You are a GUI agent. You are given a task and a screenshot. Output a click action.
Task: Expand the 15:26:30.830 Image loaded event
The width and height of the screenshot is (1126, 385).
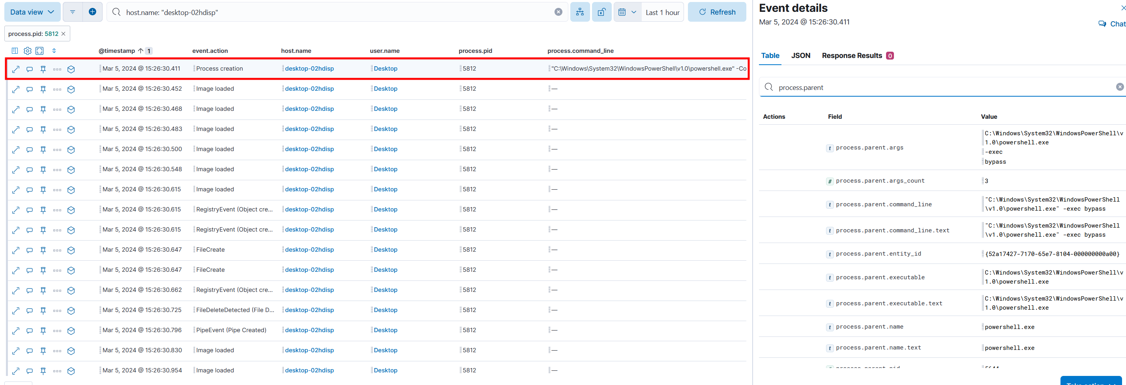[x=16, y=350]
